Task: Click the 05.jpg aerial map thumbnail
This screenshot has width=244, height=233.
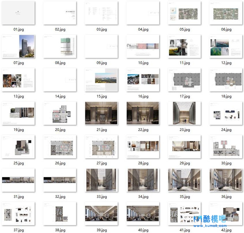Action: [185, 13]
